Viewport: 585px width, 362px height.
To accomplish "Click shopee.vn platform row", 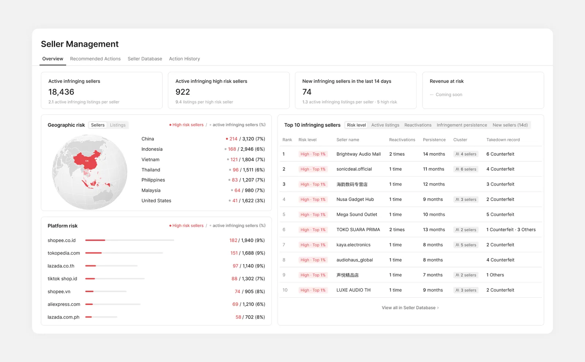I will (x=156, y=291).
